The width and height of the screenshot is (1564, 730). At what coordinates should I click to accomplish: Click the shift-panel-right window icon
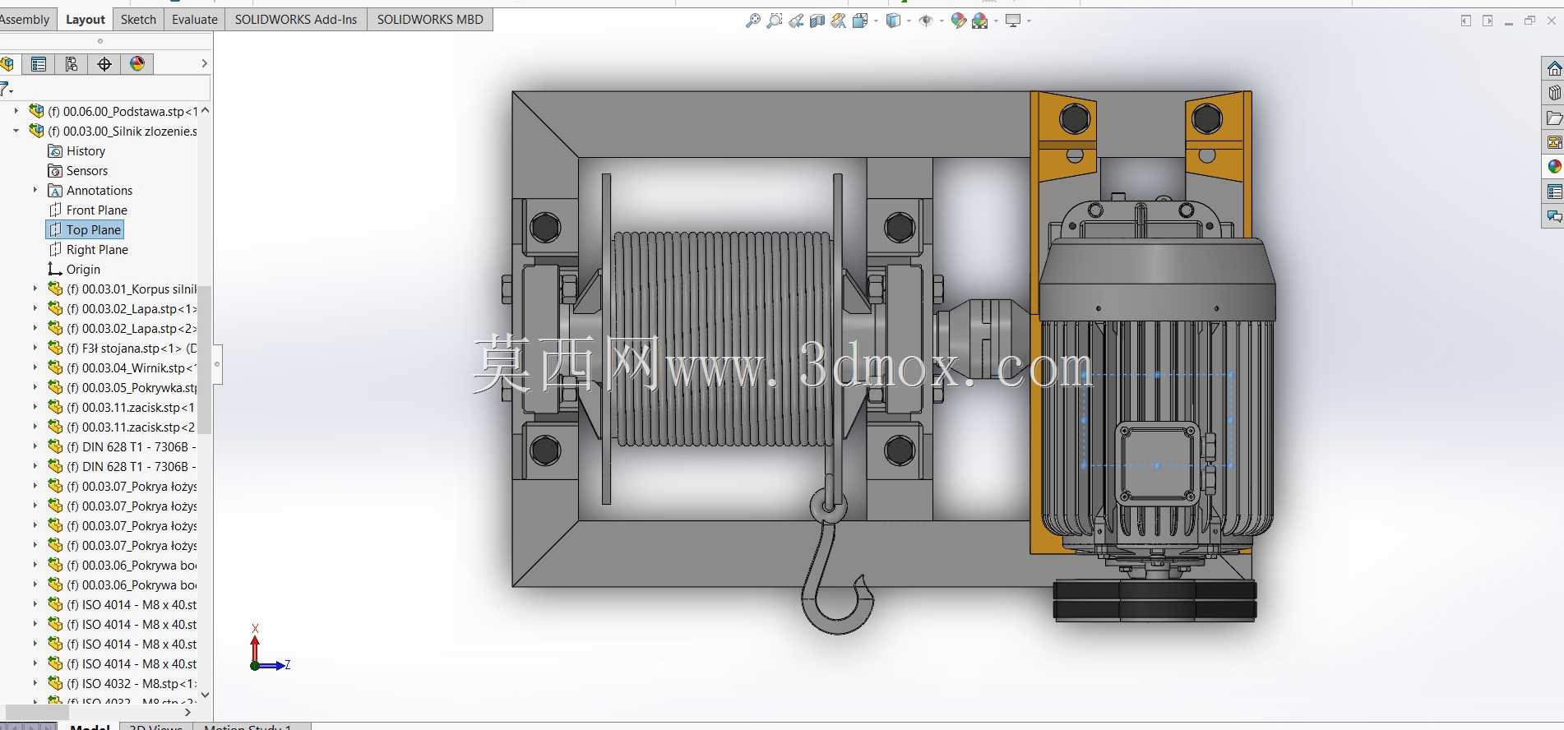coord(1487,21)
